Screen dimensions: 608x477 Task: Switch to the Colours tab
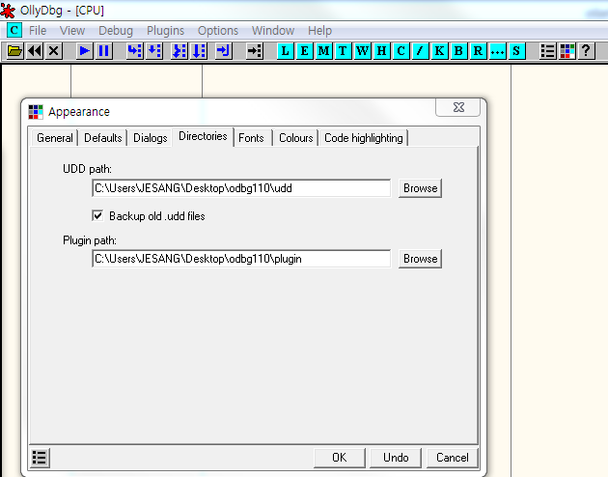click(x=296, y=138)
